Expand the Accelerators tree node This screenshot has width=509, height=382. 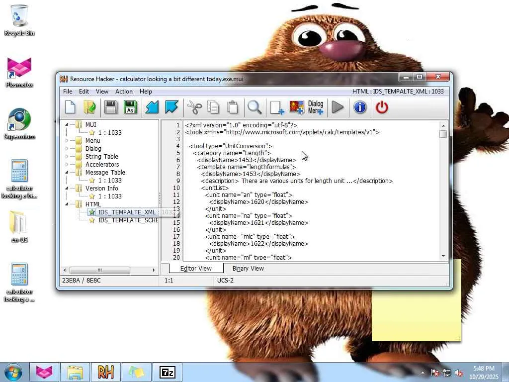[x=67, y=164]
